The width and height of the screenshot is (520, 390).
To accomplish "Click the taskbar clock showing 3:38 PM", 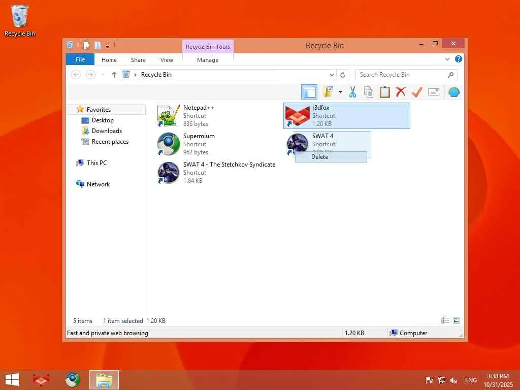I will pos(498,380).
